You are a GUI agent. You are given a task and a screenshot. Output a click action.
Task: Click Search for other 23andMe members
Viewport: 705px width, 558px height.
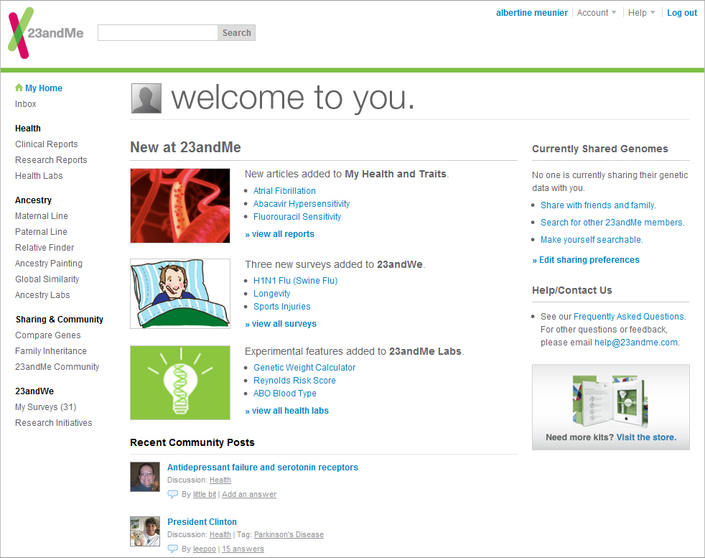(x=612, y=222)
